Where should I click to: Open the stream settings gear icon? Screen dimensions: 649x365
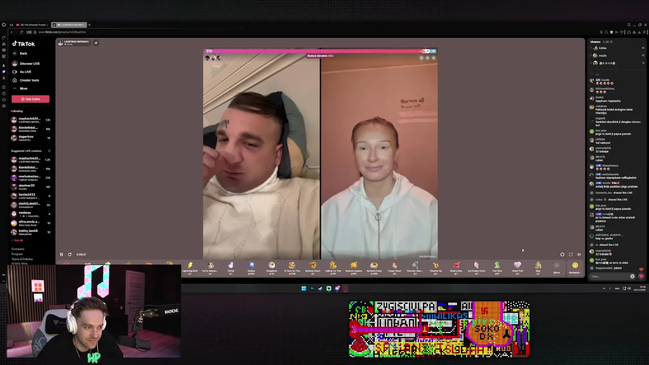[562, 254]
